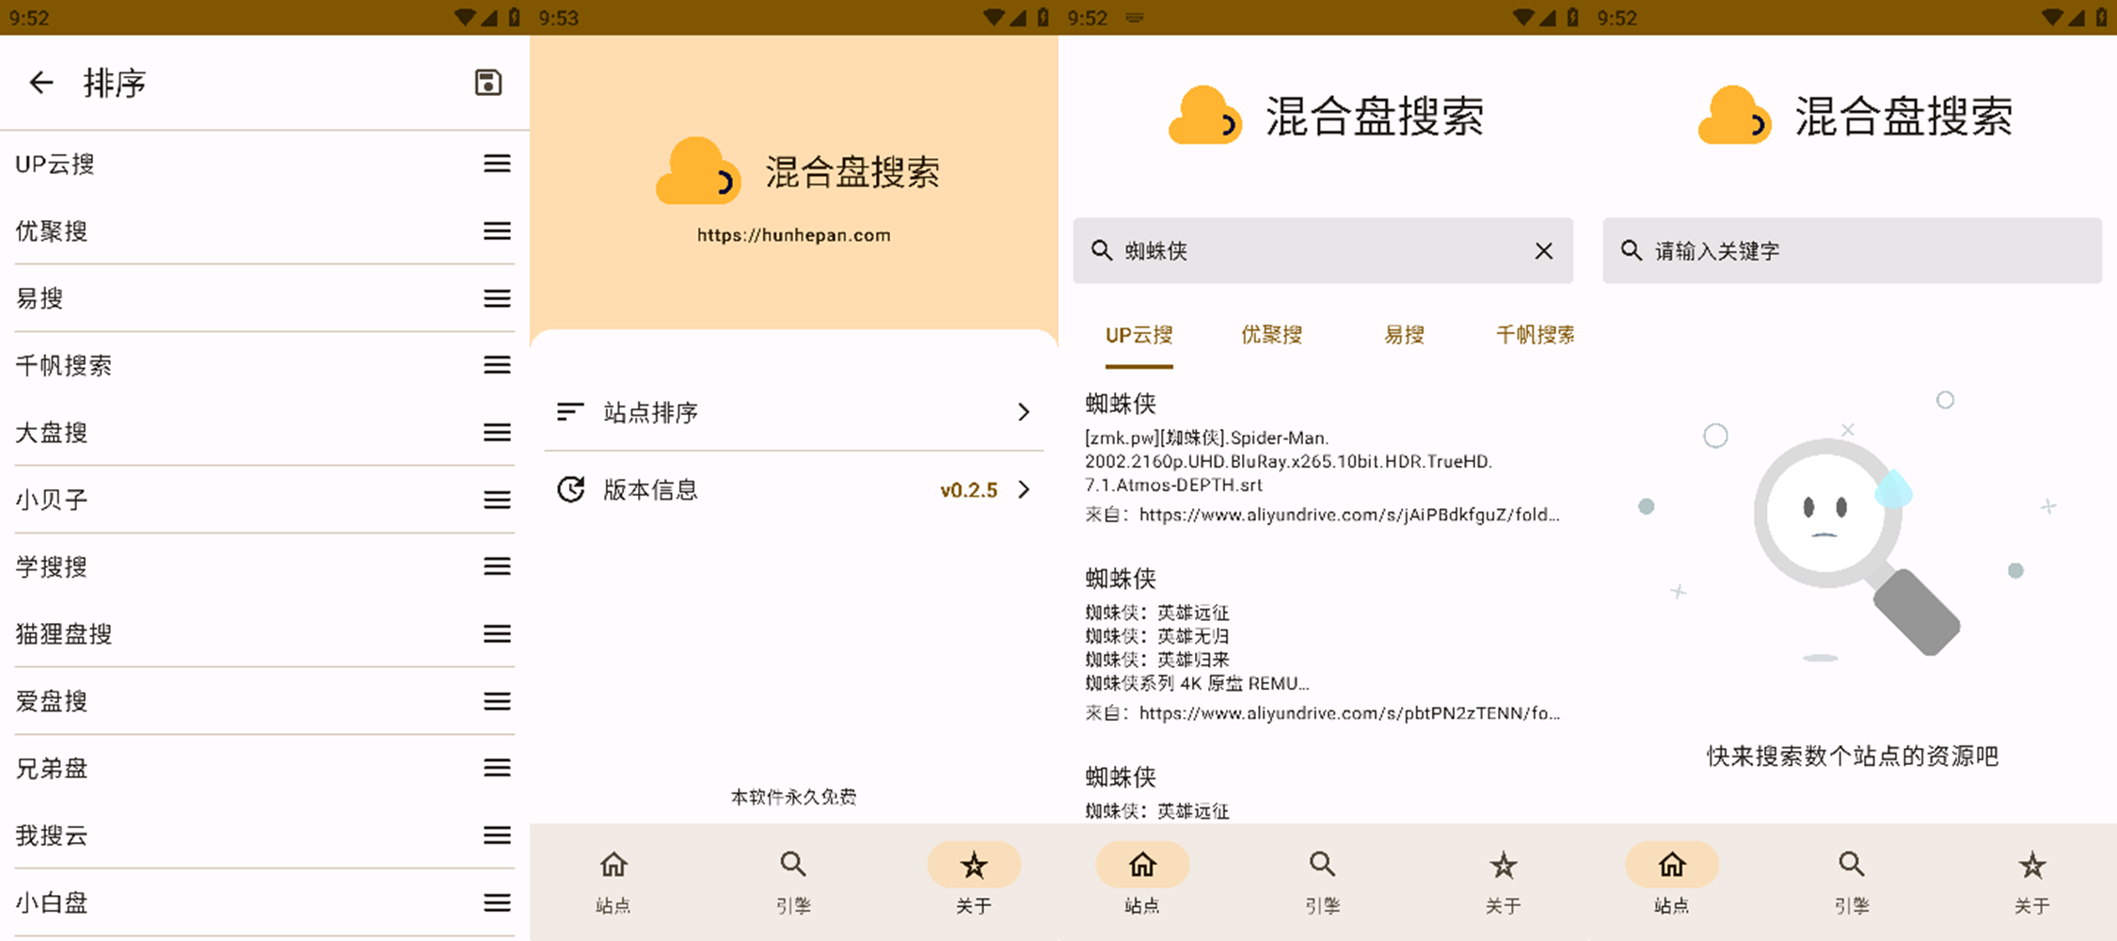Tap the 站点 home icon in bottom navigation
The width and height of the screenshot is (2117, 941).
pyautogui.click(x=613, y=864)
